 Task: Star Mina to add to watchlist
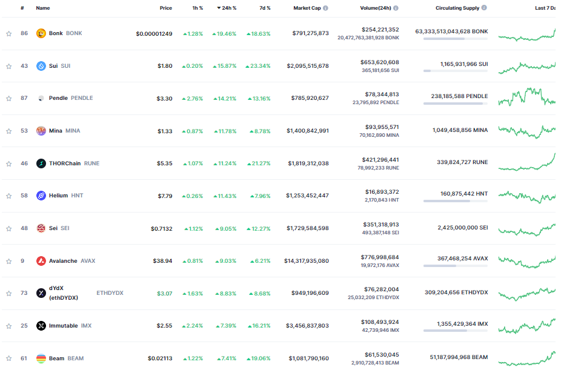[x=9, y=131]
